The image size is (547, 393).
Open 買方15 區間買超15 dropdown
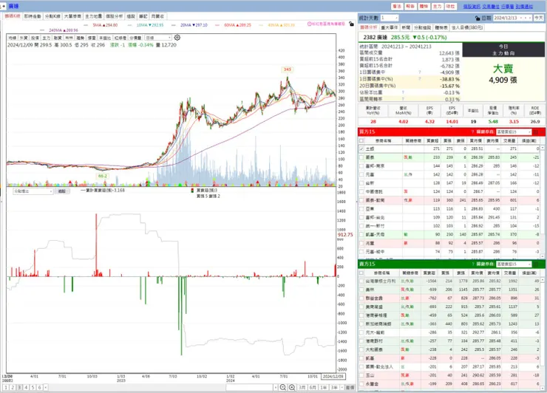(x=514, y=131)
